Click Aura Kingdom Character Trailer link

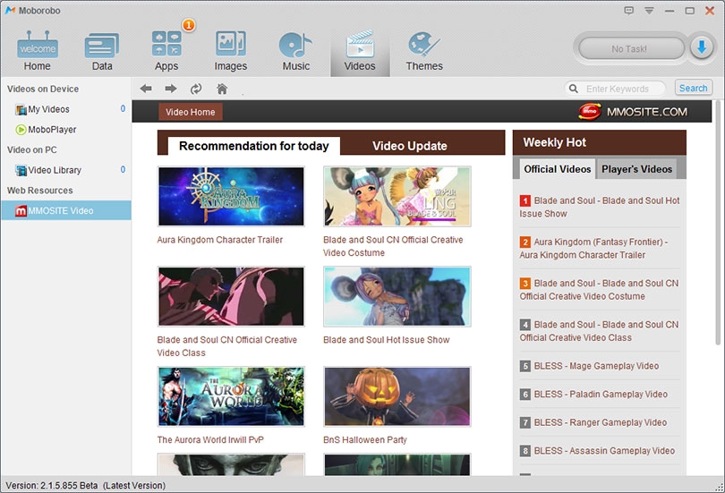click(x=220, y=240)
